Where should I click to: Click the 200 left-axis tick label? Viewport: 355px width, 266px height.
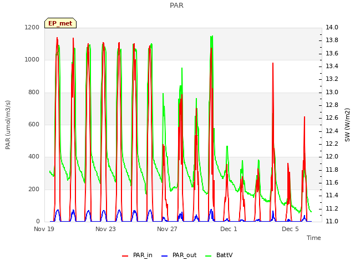point(34,190)
